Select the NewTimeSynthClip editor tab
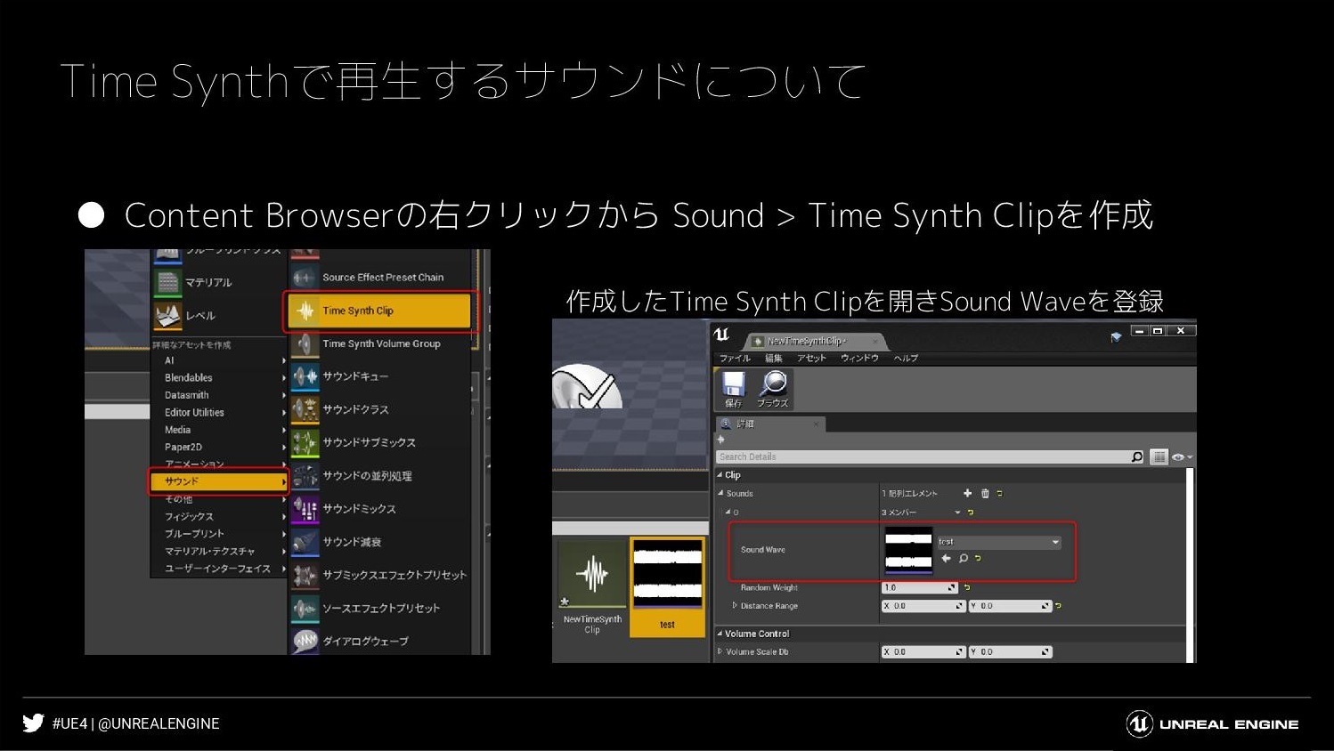 (815, 341)
